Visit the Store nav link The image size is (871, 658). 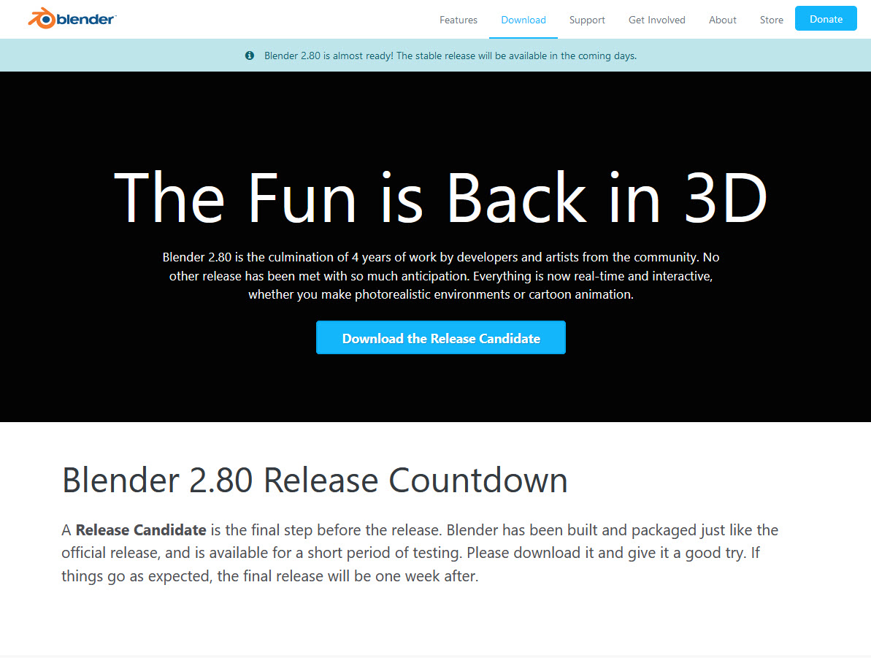772,20
